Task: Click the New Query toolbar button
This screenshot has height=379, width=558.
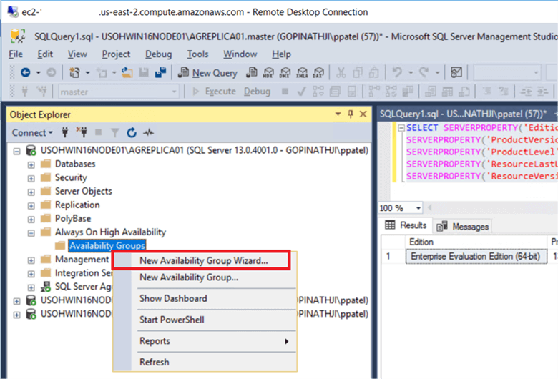Action: (x=208, y=72)
